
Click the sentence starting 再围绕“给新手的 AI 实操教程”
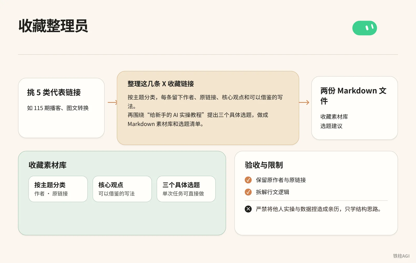198,119
